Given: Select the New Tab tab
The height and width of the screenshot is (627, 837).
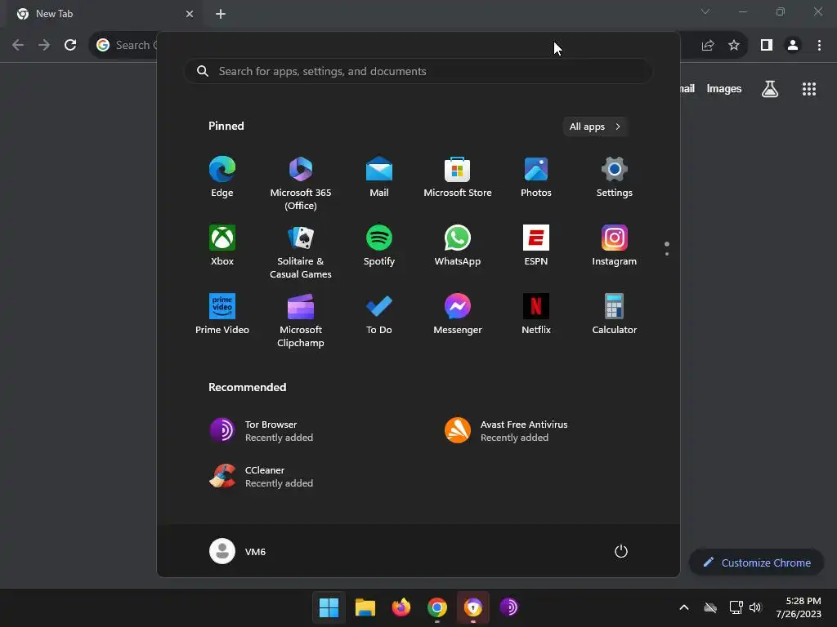Looking at the screenshot, I should pyautogui.click(x=105, y=14).
